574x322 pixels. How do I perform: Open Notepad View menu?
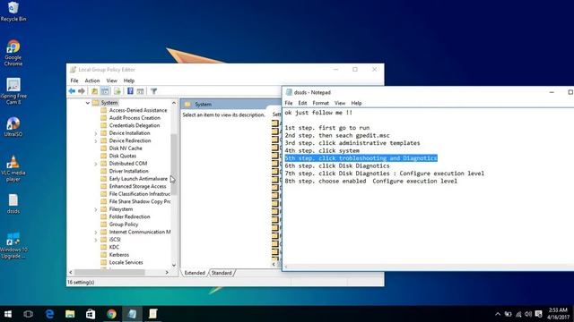click(340, 103)
